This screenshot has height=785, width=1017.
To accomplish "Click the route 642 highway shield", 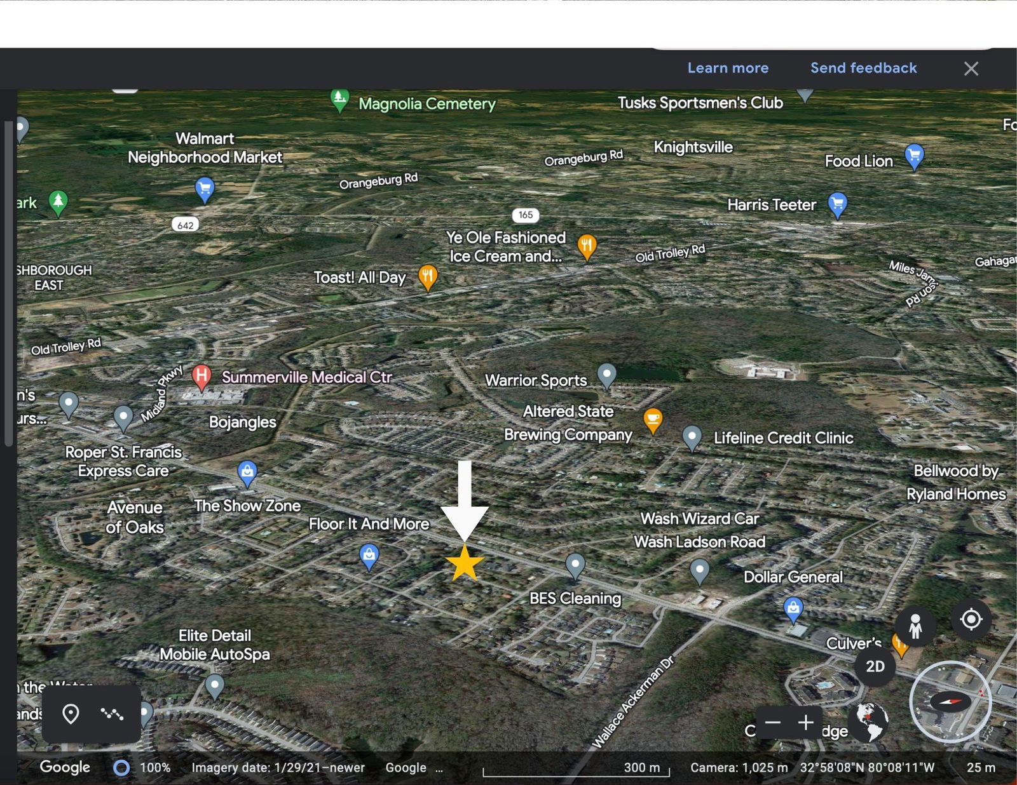I will pyautogui.click(x=186, y=225).
